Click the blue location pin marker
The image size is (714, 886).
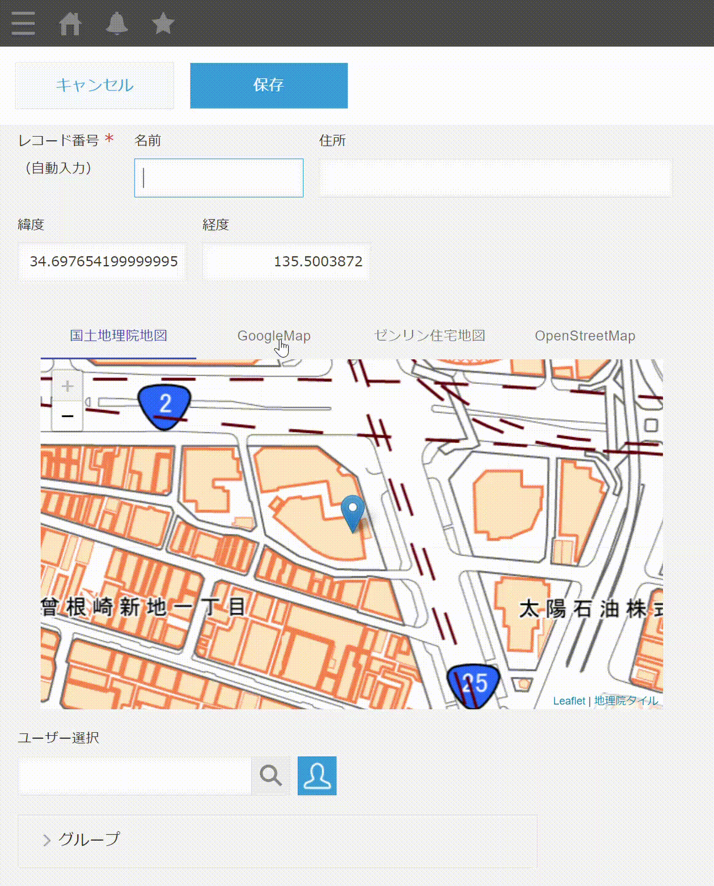coord(353,513)
